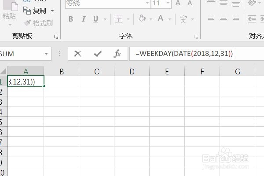This screenshot has height=176, width=264.
Task: Toggle Bold formatting button
Action: click(x=71, y=19)
